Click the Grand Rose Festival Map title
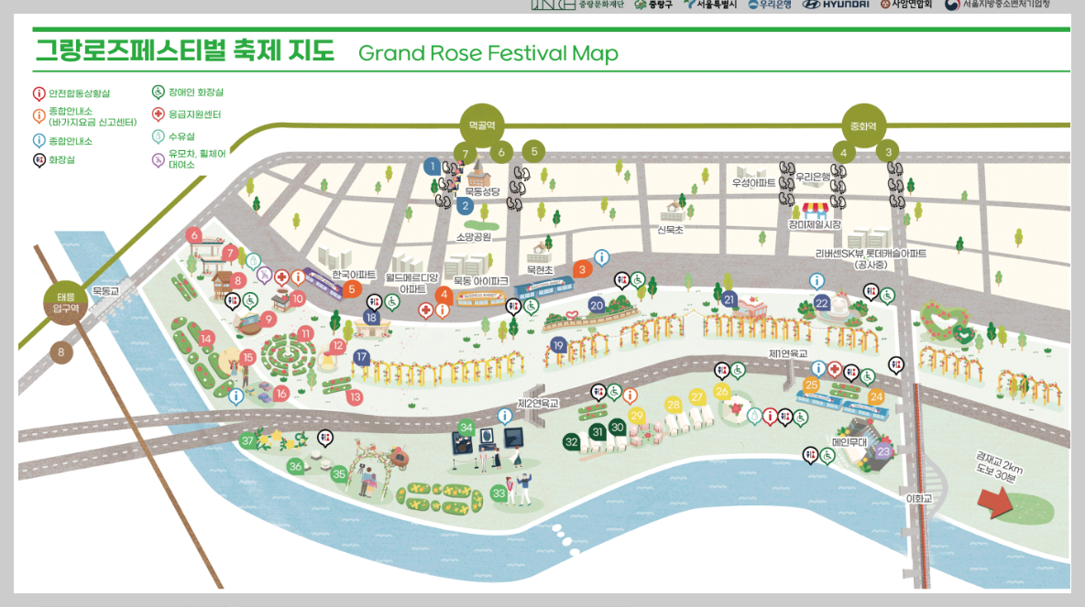 point(488,53)
